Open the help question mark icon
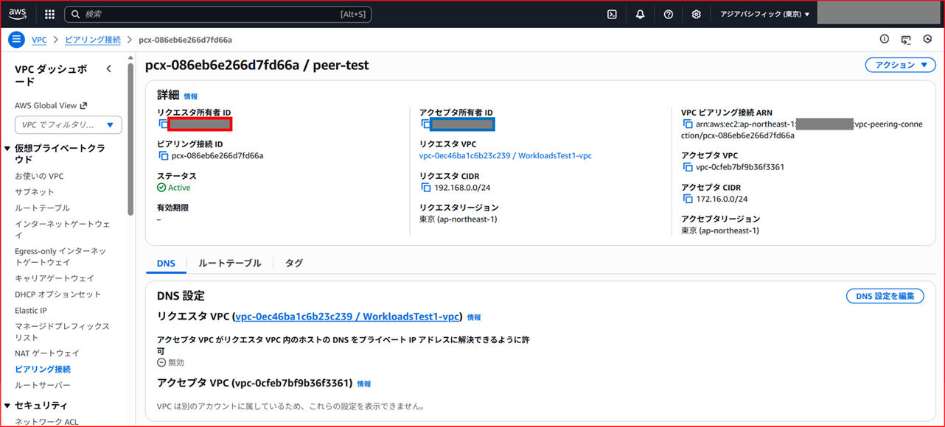 [667, 13]
